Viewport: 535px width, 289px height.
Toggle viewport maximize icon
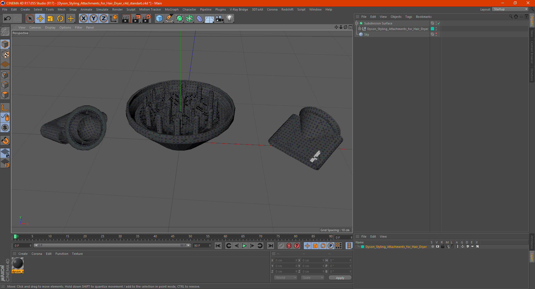[350, 27]
